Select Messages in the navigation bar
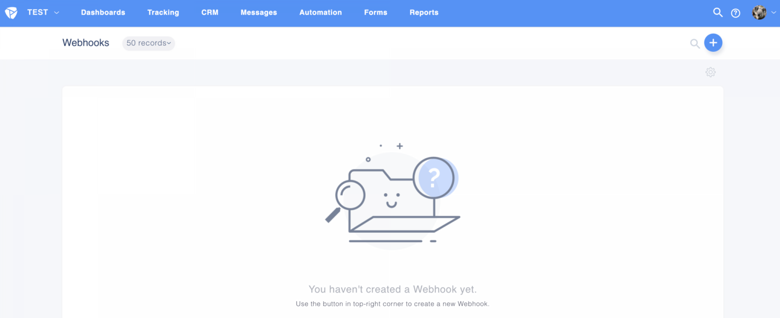Image resolution: width=780 pixels, height=318 pixels. point(259,12)
